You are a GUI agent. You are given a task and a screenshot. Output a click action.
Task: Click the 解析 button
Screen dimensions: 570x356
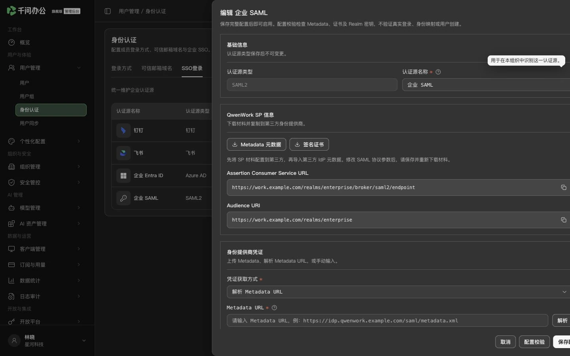pos(561,320)
